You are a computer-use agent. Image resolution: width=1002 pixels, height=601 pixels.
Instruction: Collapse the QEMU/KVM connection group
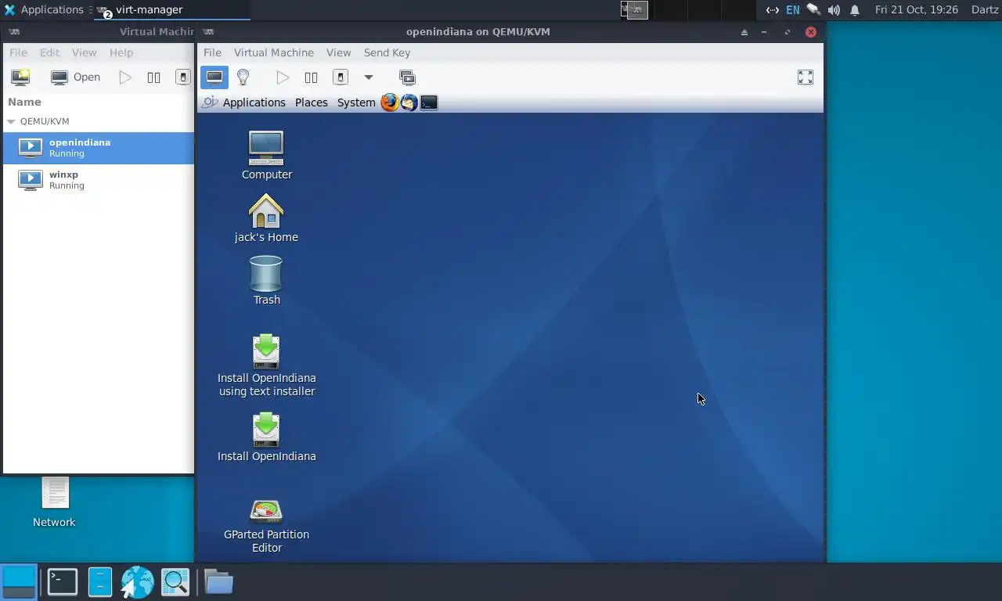11,121
